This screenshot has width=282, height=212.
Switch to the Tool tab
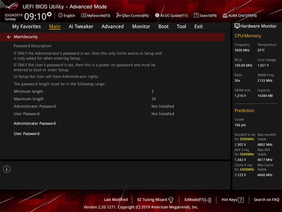coord(181,27)
